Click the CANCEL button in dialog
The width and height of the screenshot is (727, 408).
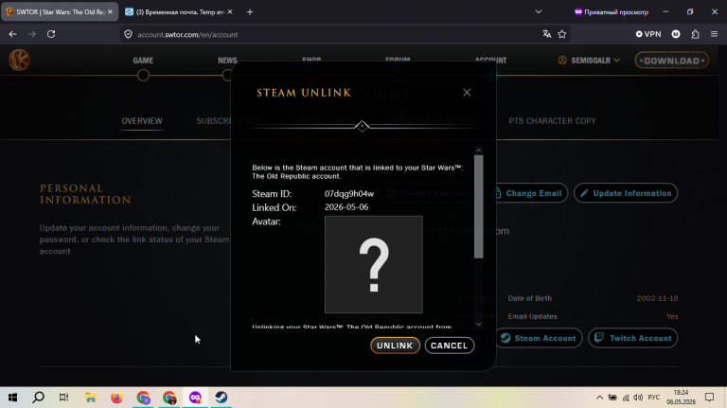450,346
